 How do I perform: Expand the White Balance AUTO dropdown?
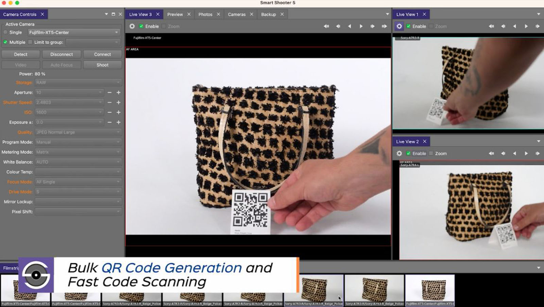pyautogui.click(x=78, y=162)
